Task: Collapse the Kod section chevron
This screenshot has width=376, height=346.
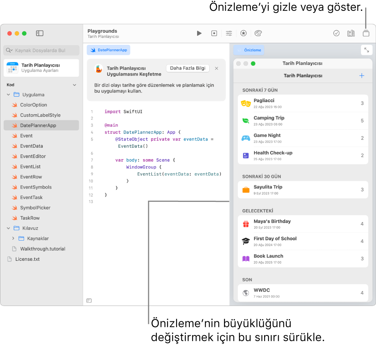Action: tap(75, 85)
